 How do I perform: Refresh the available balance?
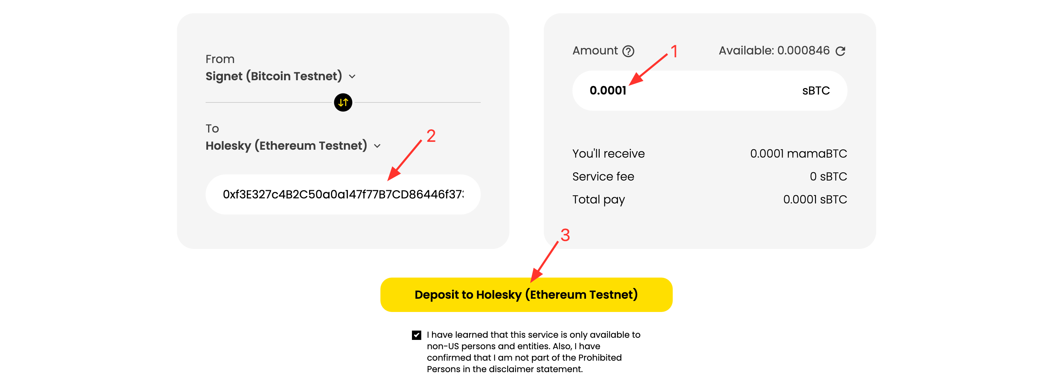point(840,51)
